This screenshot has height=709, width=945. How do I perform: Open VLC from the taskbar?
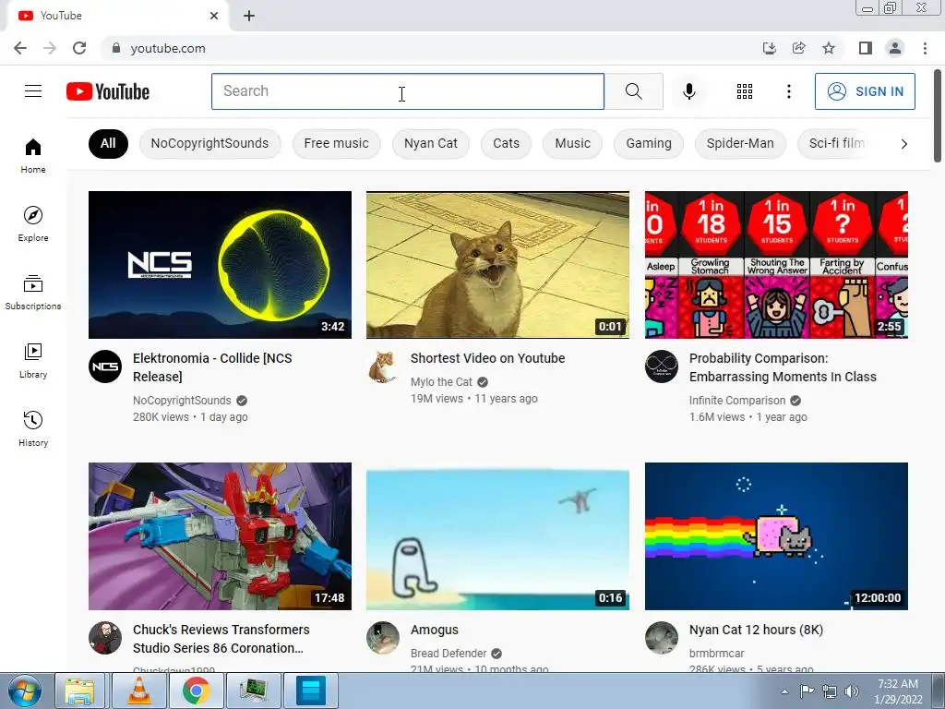(x=138, y=691)
